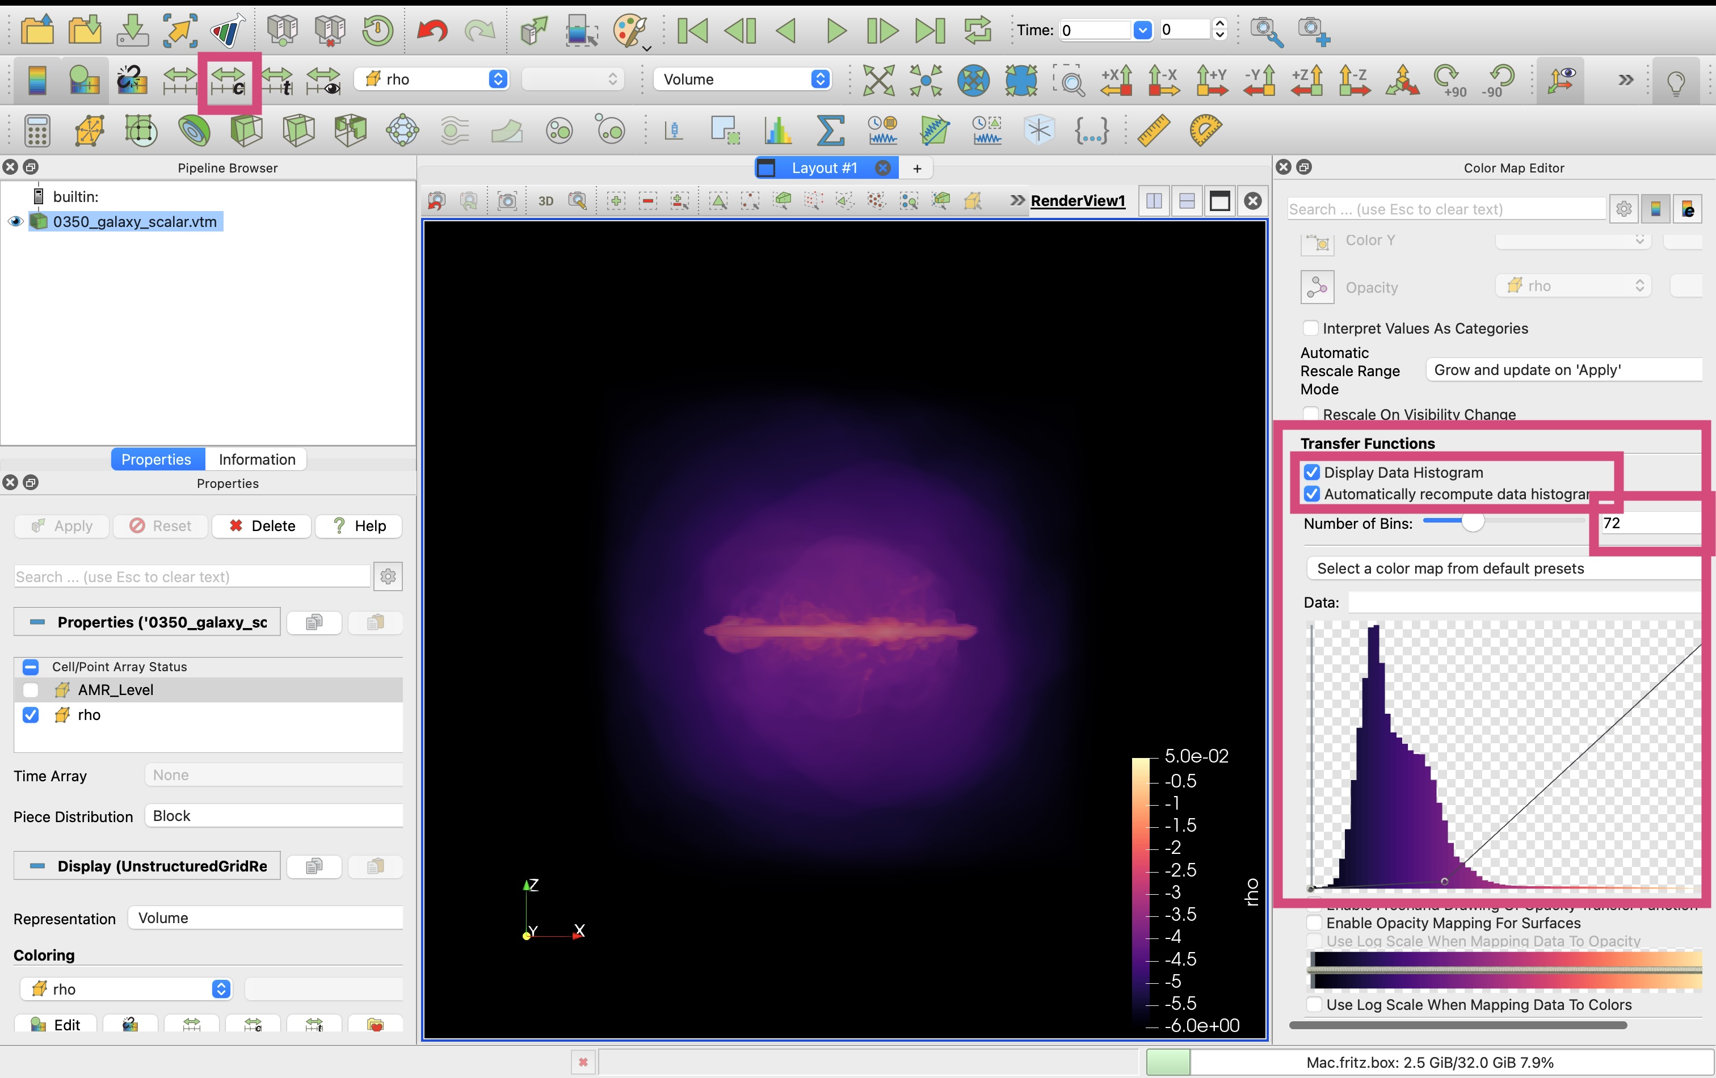Click the Rescale to Custom Data Range icon

pos(229,81)
